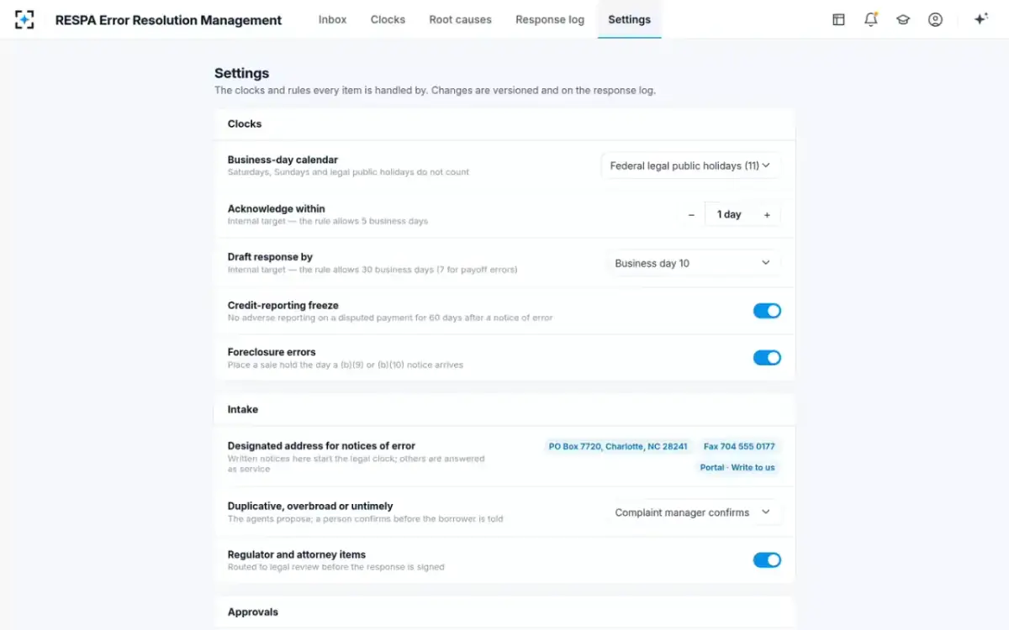Screen dimensions: 1009x630
Task: Toggle Regulator and attorney items switch
Action: click(x=767, y=560)
